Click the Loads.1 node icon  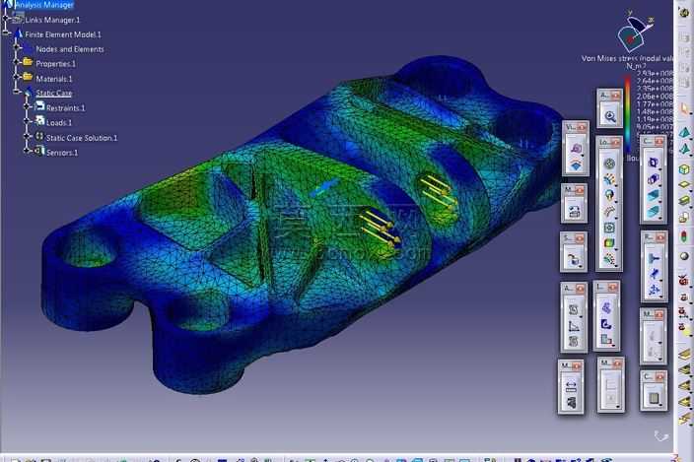click(x=39, y=120)
